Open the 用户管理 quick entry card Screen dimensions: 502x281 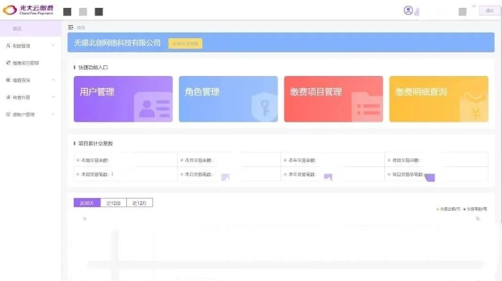coord(123,99)
